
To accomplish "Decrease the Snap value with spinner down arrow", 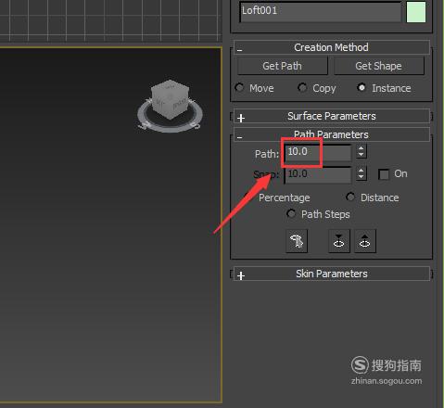I will click(361, 177).
